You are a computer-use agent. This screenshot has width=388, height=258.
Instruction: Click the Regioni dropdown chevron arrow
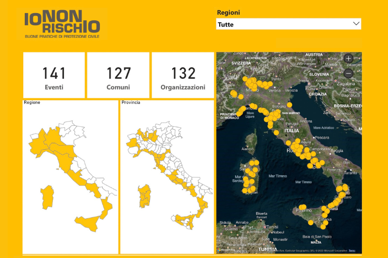point(356,24)
